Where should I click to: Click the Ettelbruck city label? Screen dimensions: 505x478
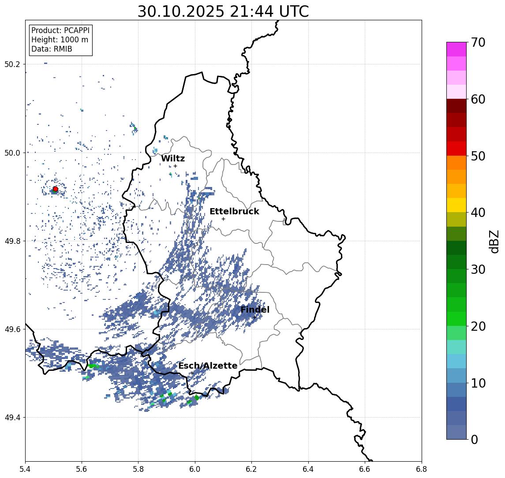point(234,211)
